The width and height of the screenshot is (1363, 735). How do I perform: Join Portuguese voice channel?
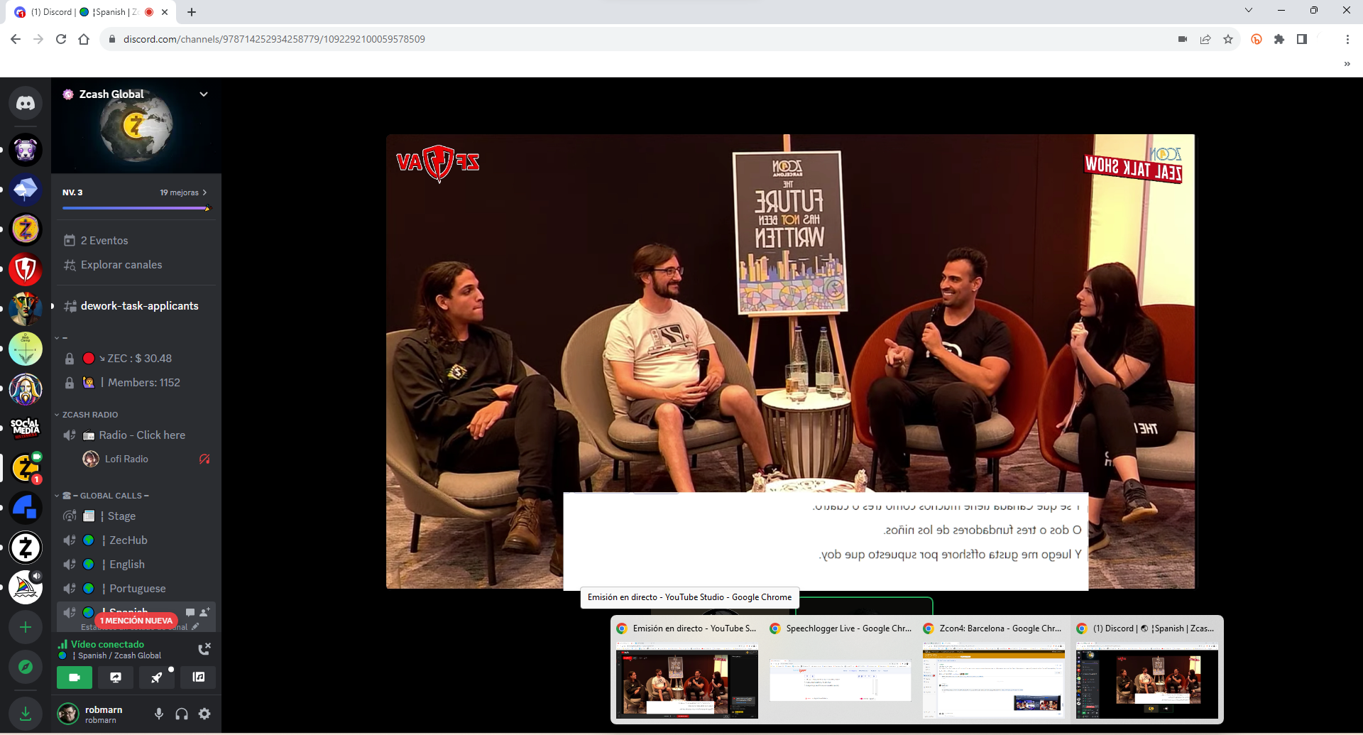coord(136,589)
